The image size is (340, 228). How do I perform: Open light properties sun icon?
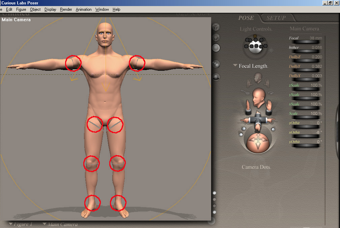272,51
